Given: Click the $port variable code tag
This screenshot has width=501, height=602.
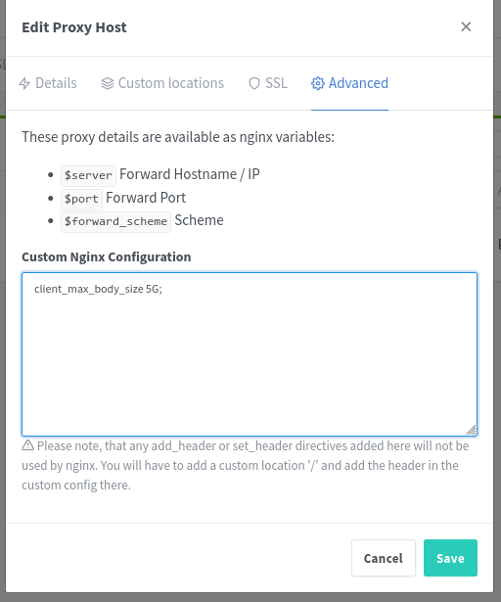Looking at the screenshot, I should click(81, 199).
